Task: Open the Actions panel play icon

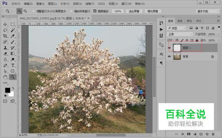Action: 161,29
